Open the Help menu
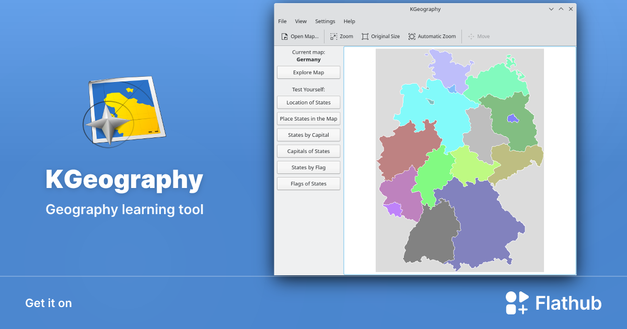Image resolution: width=627 pixels, height=329 pixels. point(349,21)
